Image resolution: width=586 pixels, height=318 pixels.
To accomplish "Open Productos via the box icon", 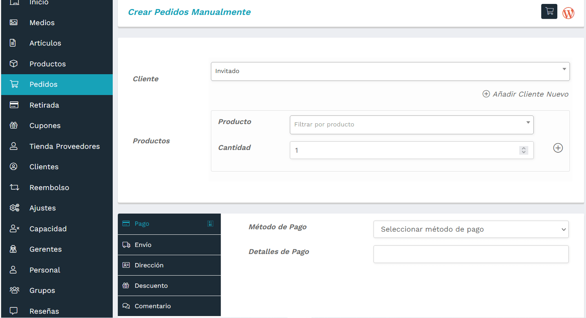I will (x=14, y=64).
